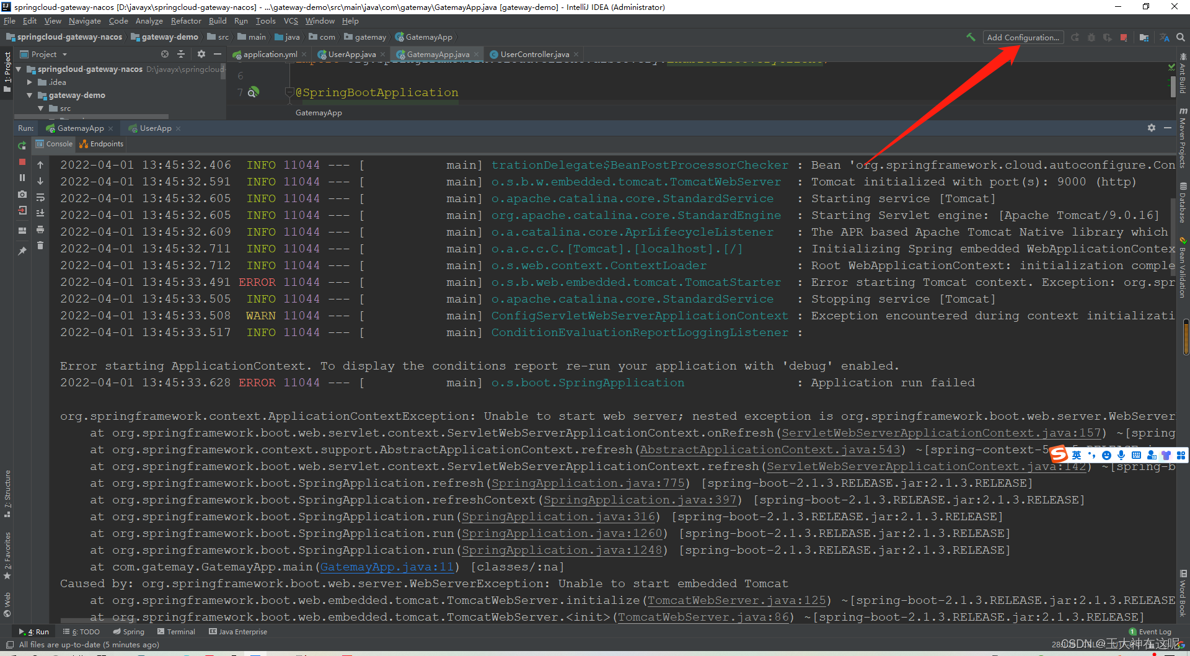1190x656 pixels.
Task: Open the AbstractApplicationContext.java:543 link
Action: point(770,450)
